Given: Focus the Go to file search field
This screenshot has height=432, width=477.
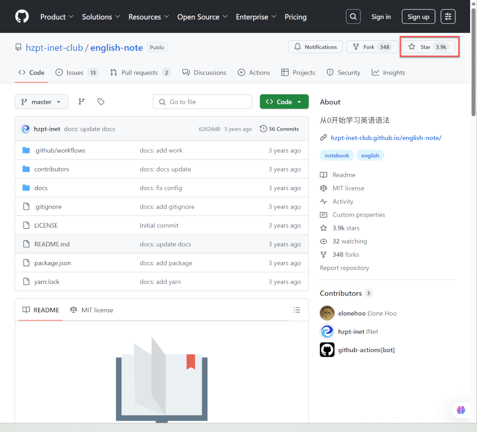Looking at the screenshot, I should pos(202,102).
